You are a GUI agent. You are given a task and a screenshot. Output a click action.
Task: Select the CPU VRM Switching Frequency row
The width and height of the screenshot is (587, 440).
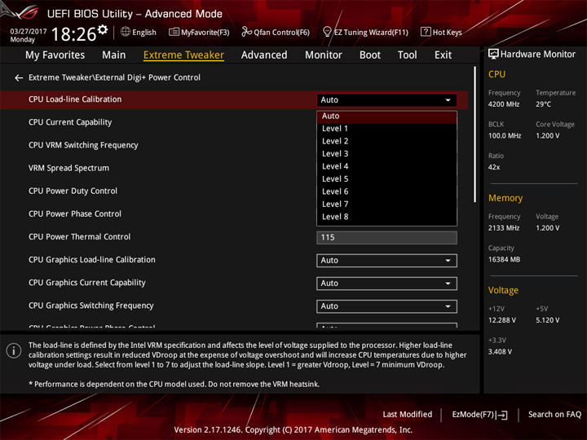pyautogui.click(x=83, y=145)
